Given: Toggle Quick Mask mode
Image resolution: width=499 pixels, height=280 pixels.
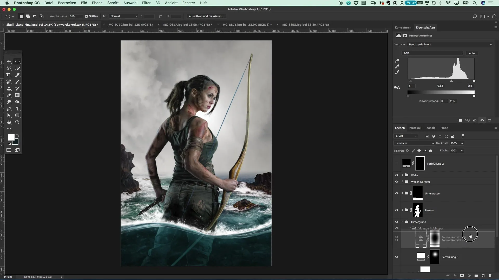Looking at the screenshot, I should [9, 150].
